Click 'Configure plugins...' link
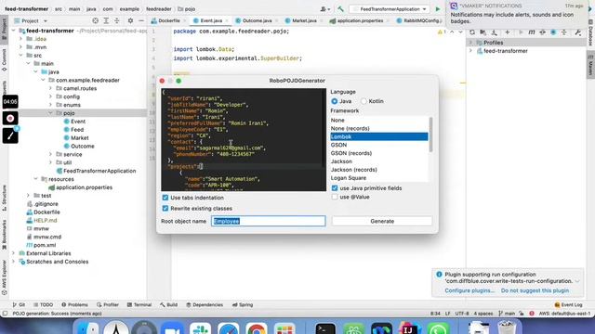 (469, 290)
